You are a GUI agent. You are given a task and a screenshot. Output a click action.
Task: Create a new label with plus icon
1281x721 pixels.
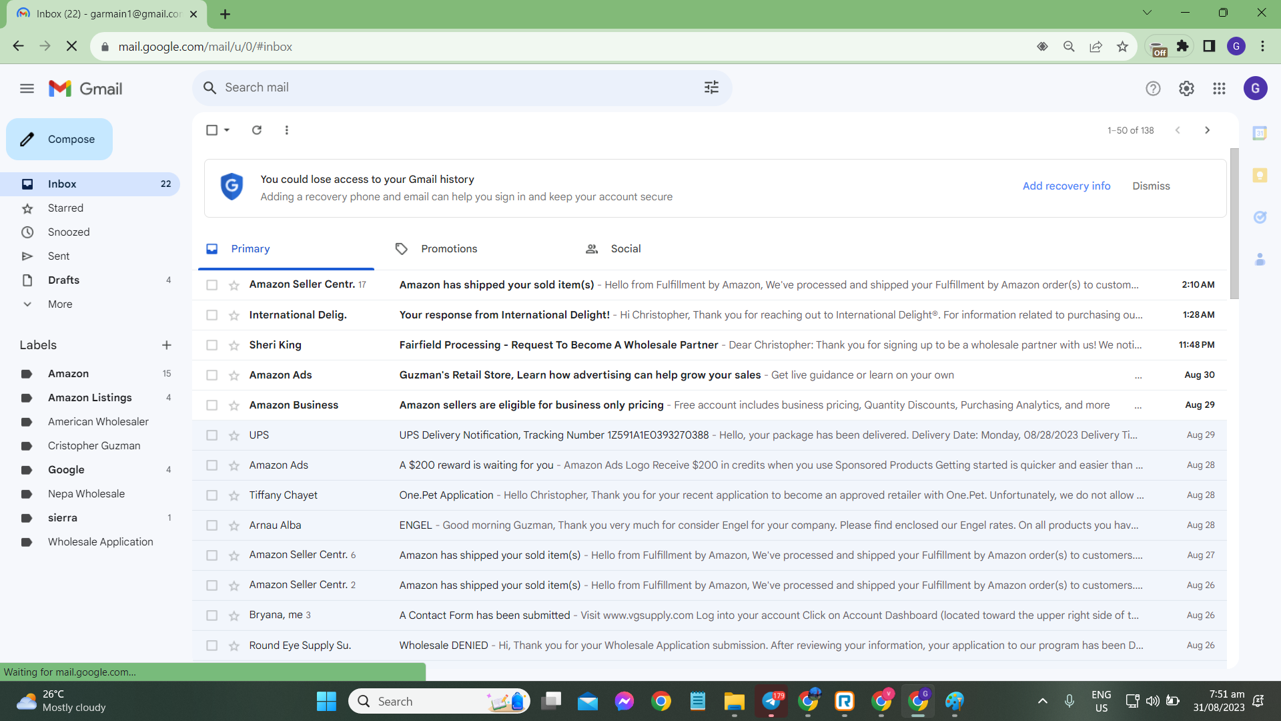167,345
